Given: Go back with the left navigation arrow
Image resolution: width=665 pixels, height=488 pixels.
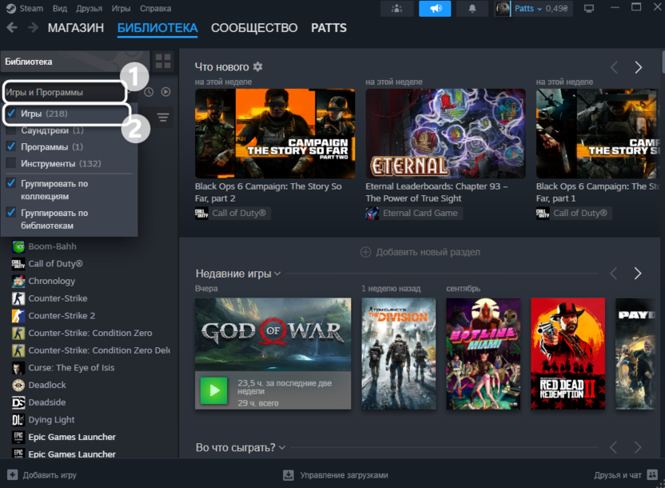Looking at the screenshot, I should [12, 27].
